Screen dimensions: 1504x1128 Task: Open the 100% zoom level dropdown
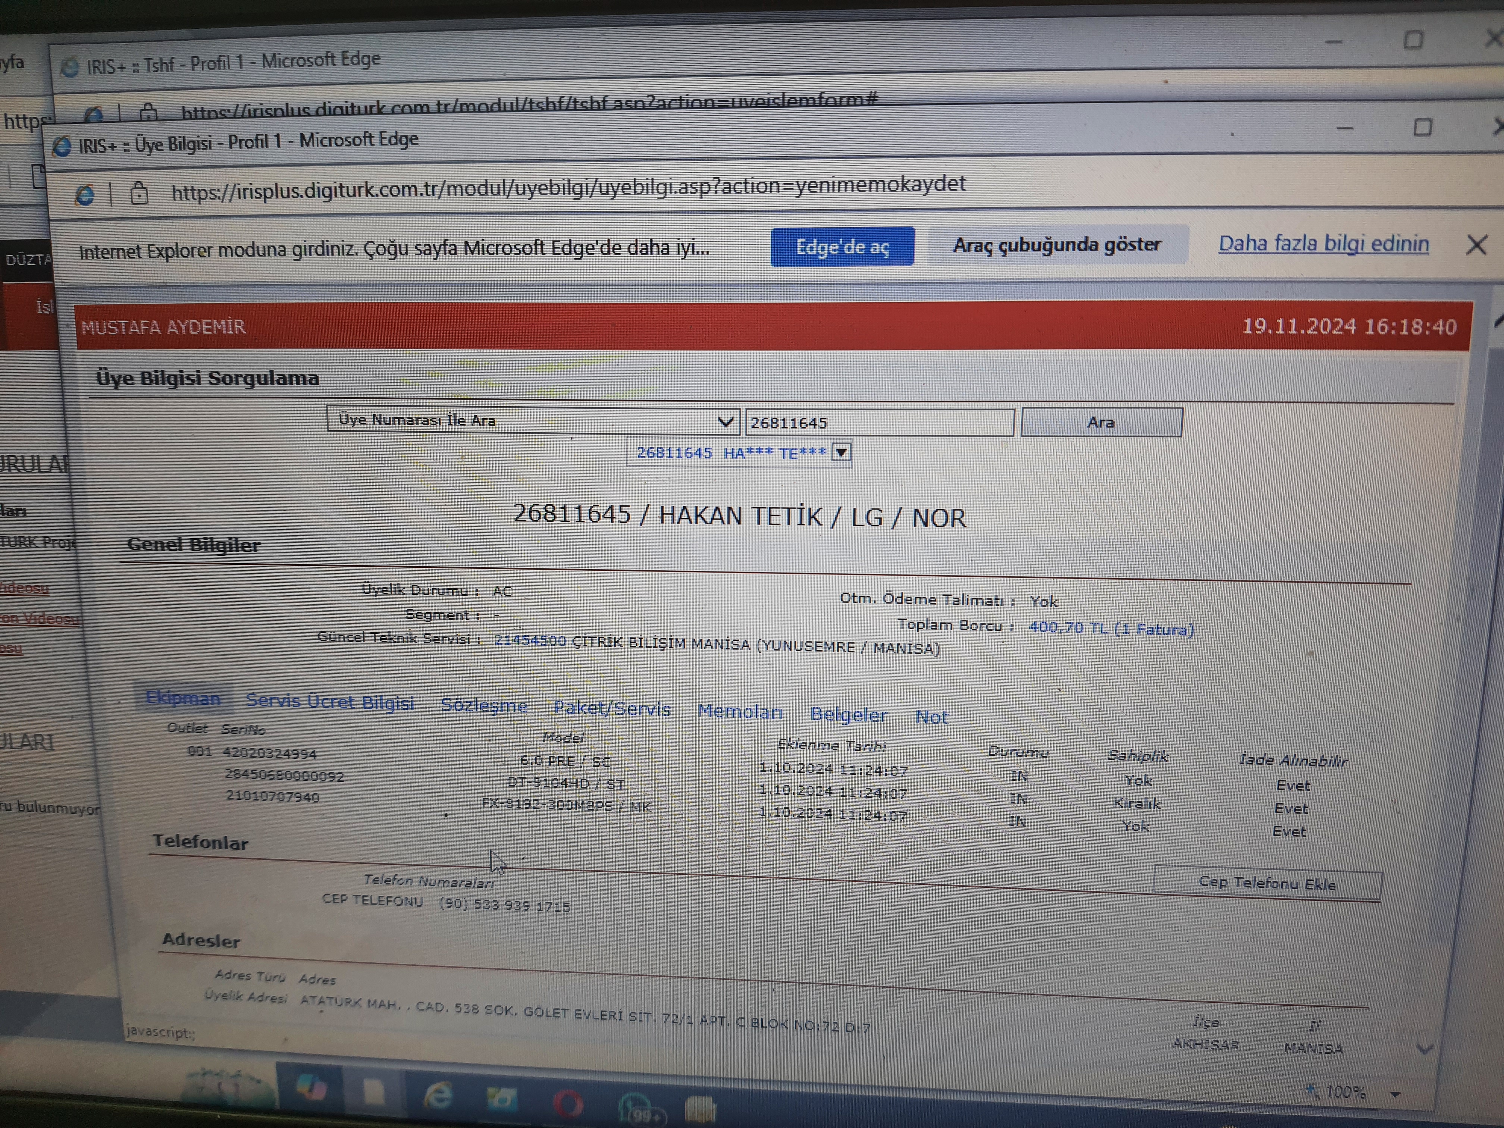1395,1094
